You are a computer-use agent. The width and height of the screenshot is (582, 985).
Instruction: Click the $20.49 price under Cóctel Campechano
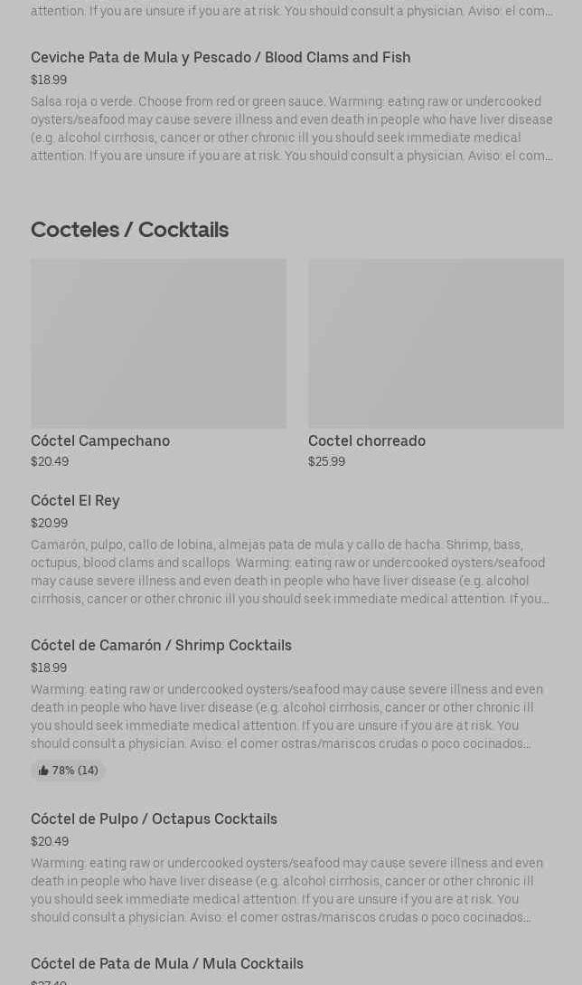point(50,462)
